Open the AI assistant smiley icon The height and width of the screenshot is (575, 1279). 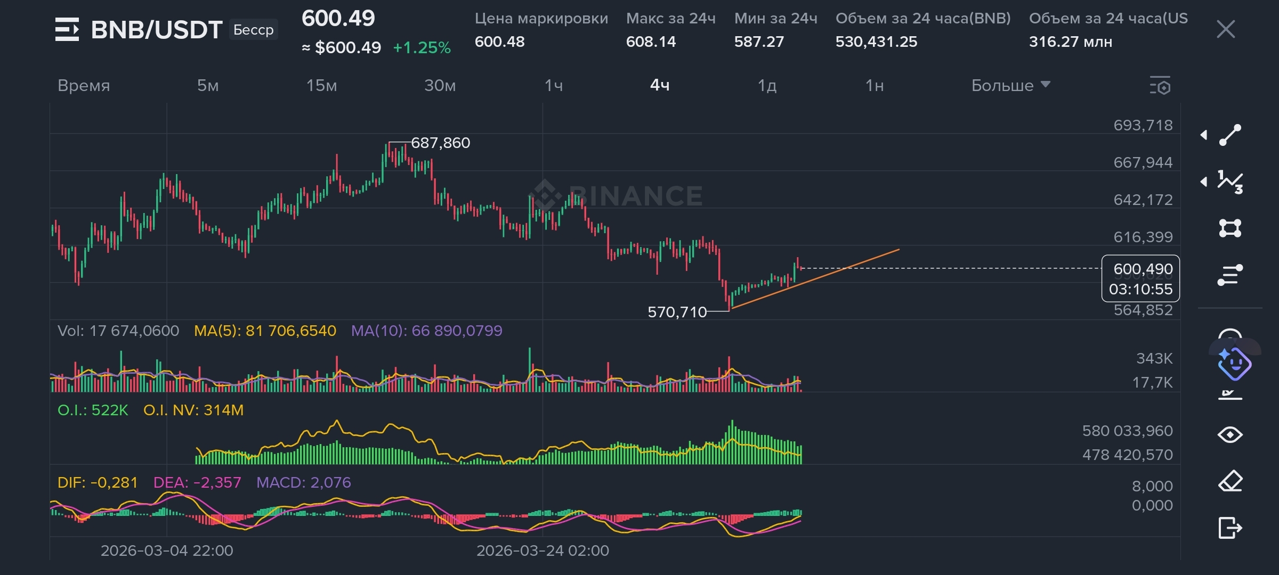(x=1234, y=364)
